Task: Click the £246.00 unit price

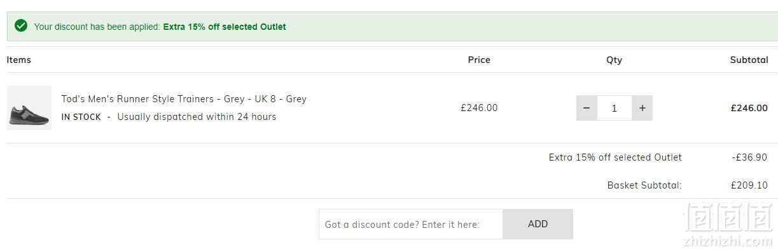Action: coord(479,108)
